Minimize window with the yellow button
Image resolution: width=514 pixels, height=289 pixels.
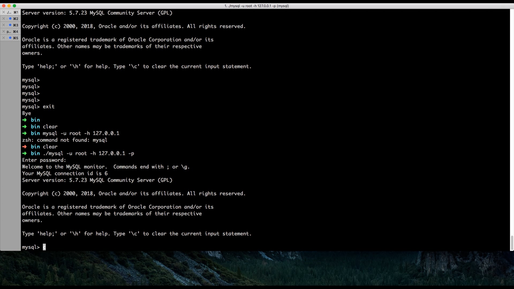tap(9, 6)
